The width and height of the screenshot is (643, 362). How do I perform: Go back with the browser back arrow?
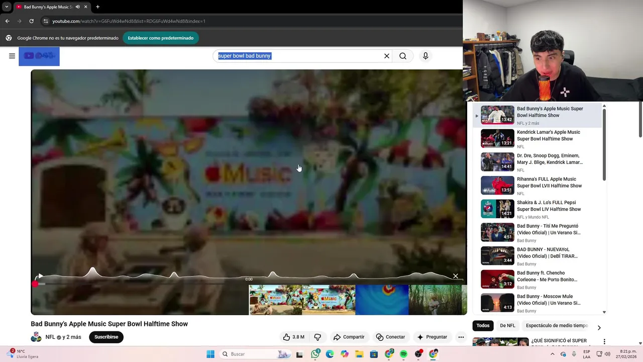[x=7, y=21]
